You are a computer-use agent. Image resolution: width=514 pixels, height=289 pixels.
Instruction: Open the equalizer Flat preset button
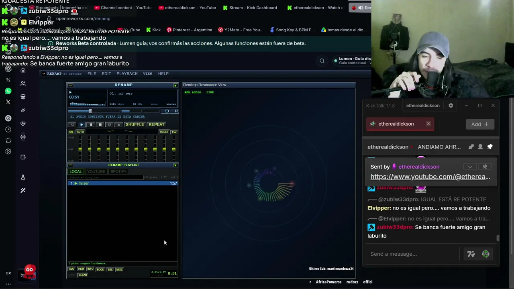click(174, 132)
